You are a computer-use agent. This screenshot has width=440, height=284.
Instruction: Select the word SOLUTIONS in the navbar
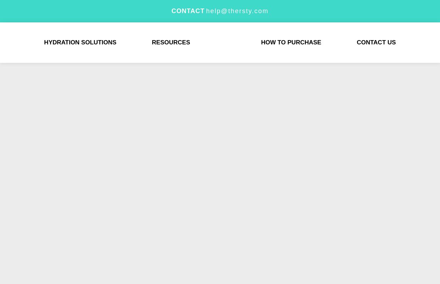tap(99, 43)
